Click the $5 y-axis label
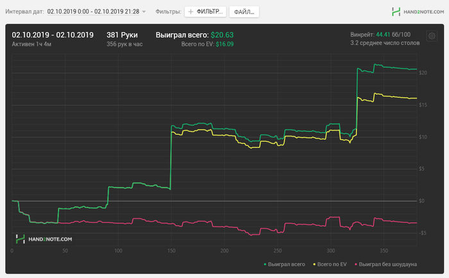This screenshot has height=278, width=449. [x=421, y=169]
